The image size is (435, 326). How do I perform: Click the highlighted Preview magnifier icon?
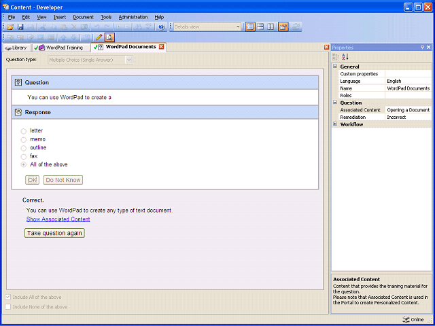coord(109,37)
